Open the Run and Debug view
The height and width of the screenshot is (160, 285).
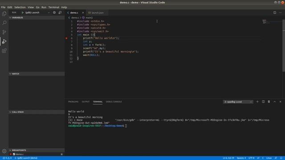click(x=4, y=41)
